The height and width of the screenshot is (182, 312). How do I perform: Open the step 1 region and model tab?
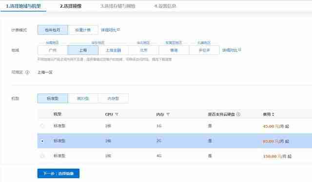(x=23, y=6)
